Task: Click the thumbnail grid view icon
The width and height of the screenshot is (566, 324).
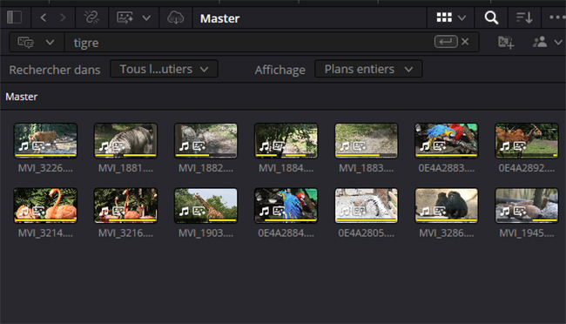Action: [444, 17]
